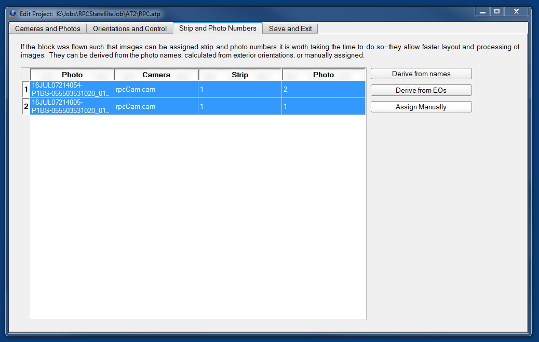Click the Strip column header

tap(240, 75)
